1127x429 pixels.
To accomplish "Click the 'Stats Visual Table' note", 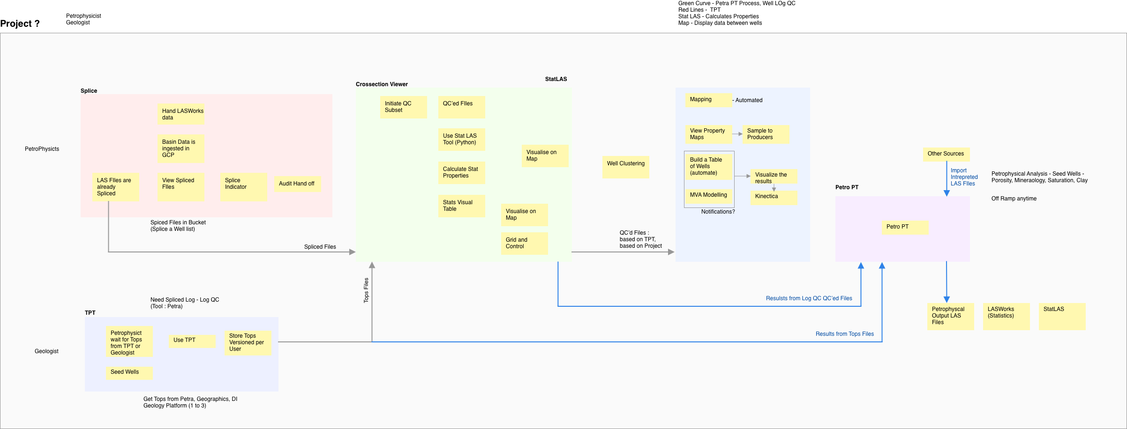I will pos(461,206).
